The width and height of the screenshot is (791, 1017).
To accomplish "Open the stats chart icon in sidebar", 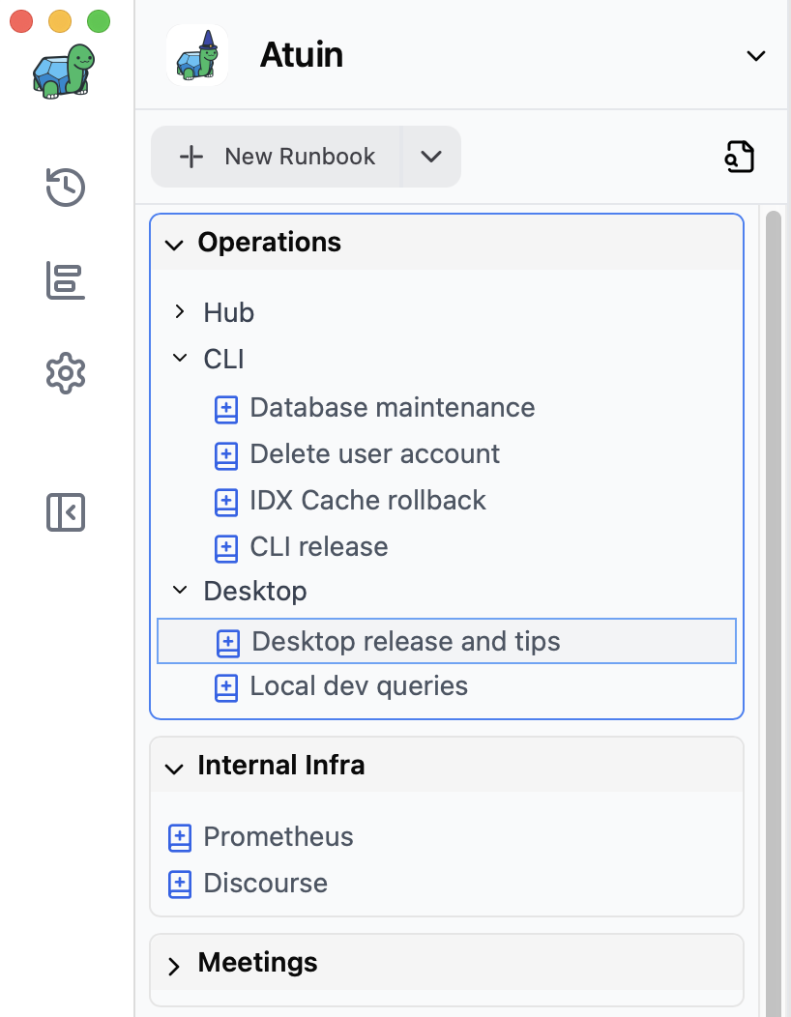I will coord(66,281).
